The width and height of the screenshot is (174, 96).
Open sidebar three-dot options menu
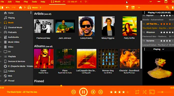click(31, 13)
